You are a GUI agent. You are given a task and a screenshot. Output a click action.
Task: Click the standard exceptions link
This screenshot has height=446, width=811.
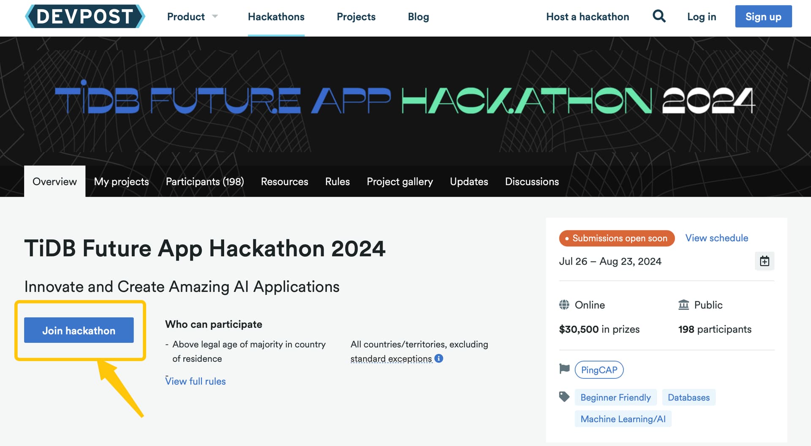pyautogui.click(x=391, y=358)
